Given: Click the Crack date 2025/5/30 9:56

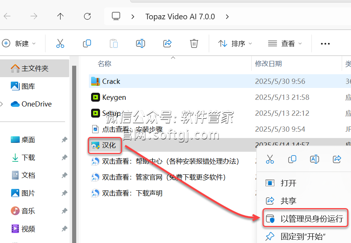Looking at the screenshot, I should (280, 81).
